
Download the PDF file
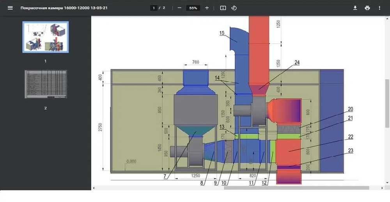pyautogui.click(x=355, y=8)
